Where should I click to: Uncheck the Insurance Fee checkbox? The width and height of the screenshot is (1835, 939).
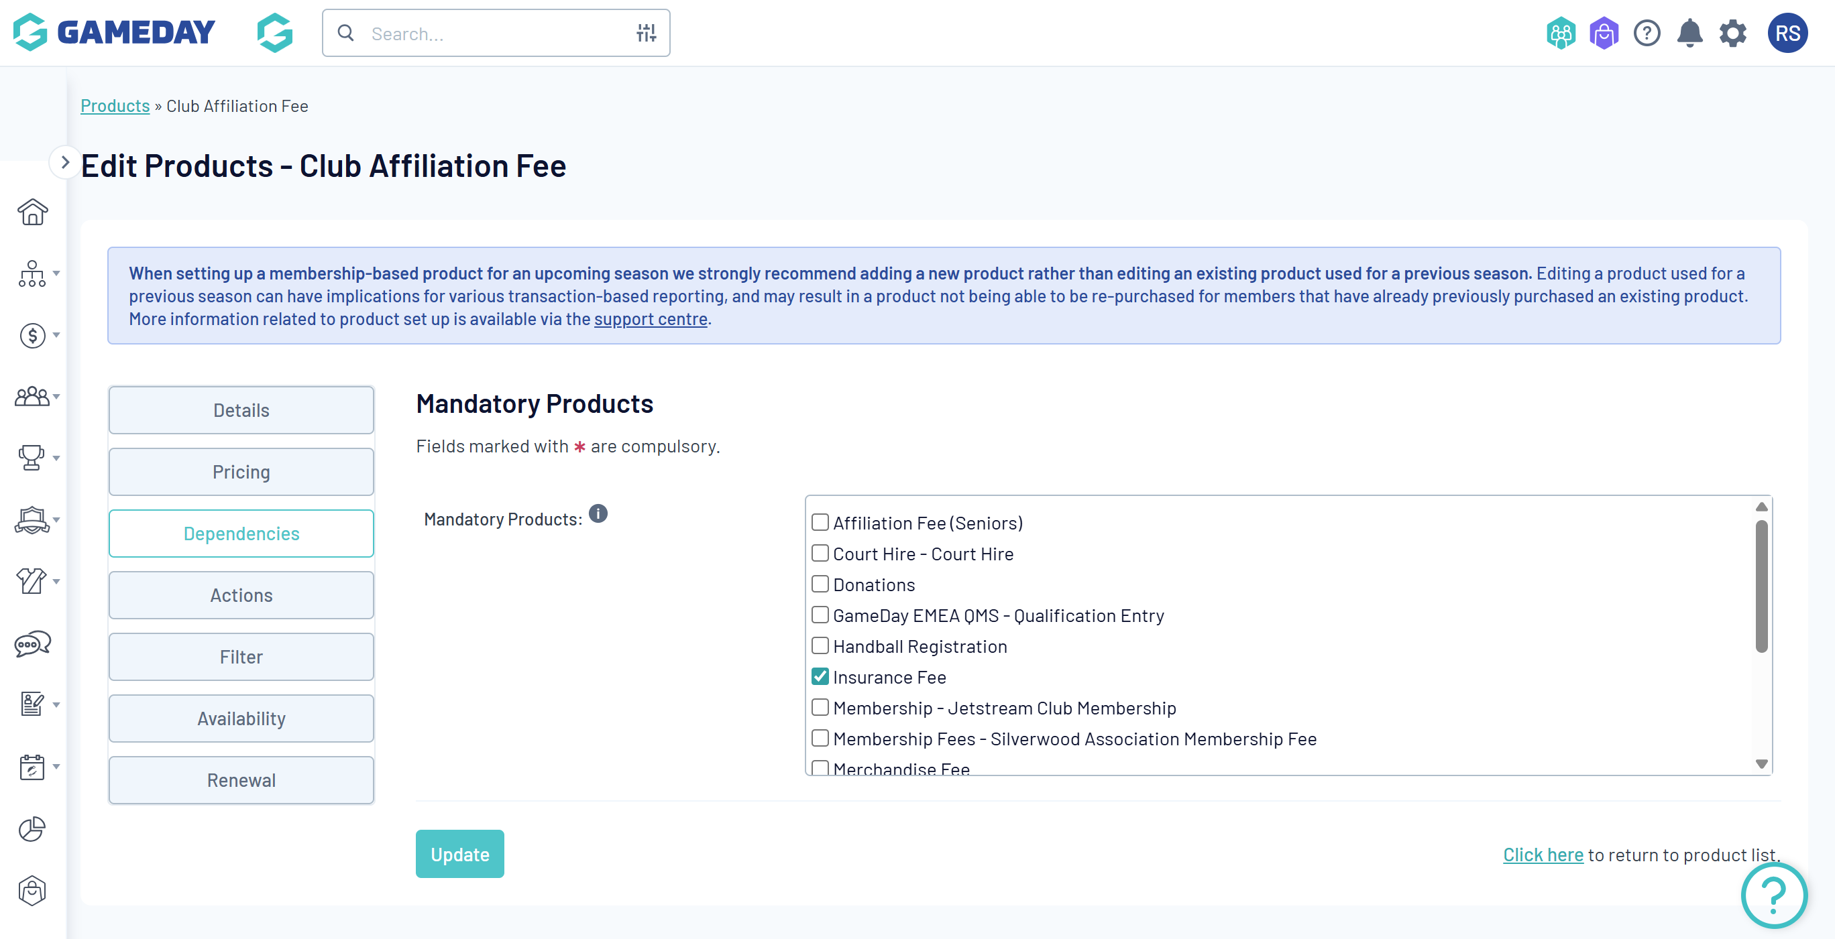point(820,676)
